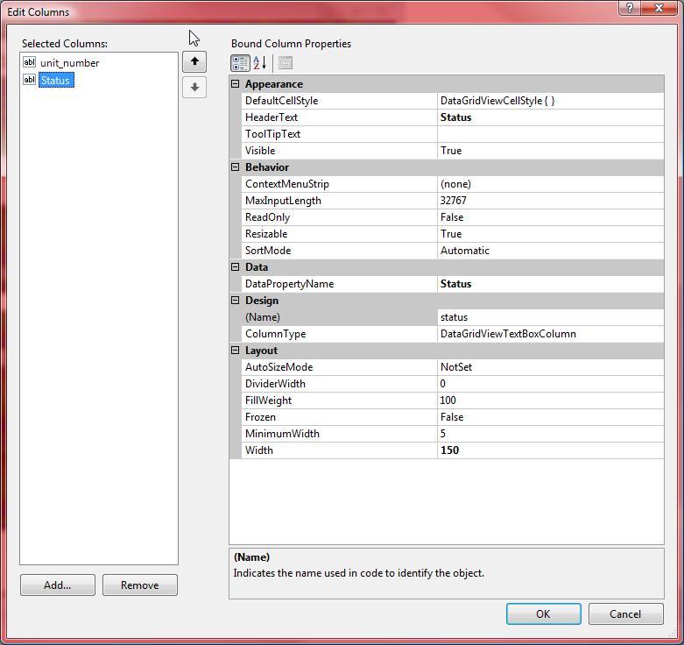Move selected column down with arrow
Image resolution: width=684 pixels, height=645 pixels.
(x=194, y=88)
